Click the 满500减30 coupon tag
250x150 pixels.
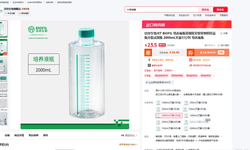192,76
